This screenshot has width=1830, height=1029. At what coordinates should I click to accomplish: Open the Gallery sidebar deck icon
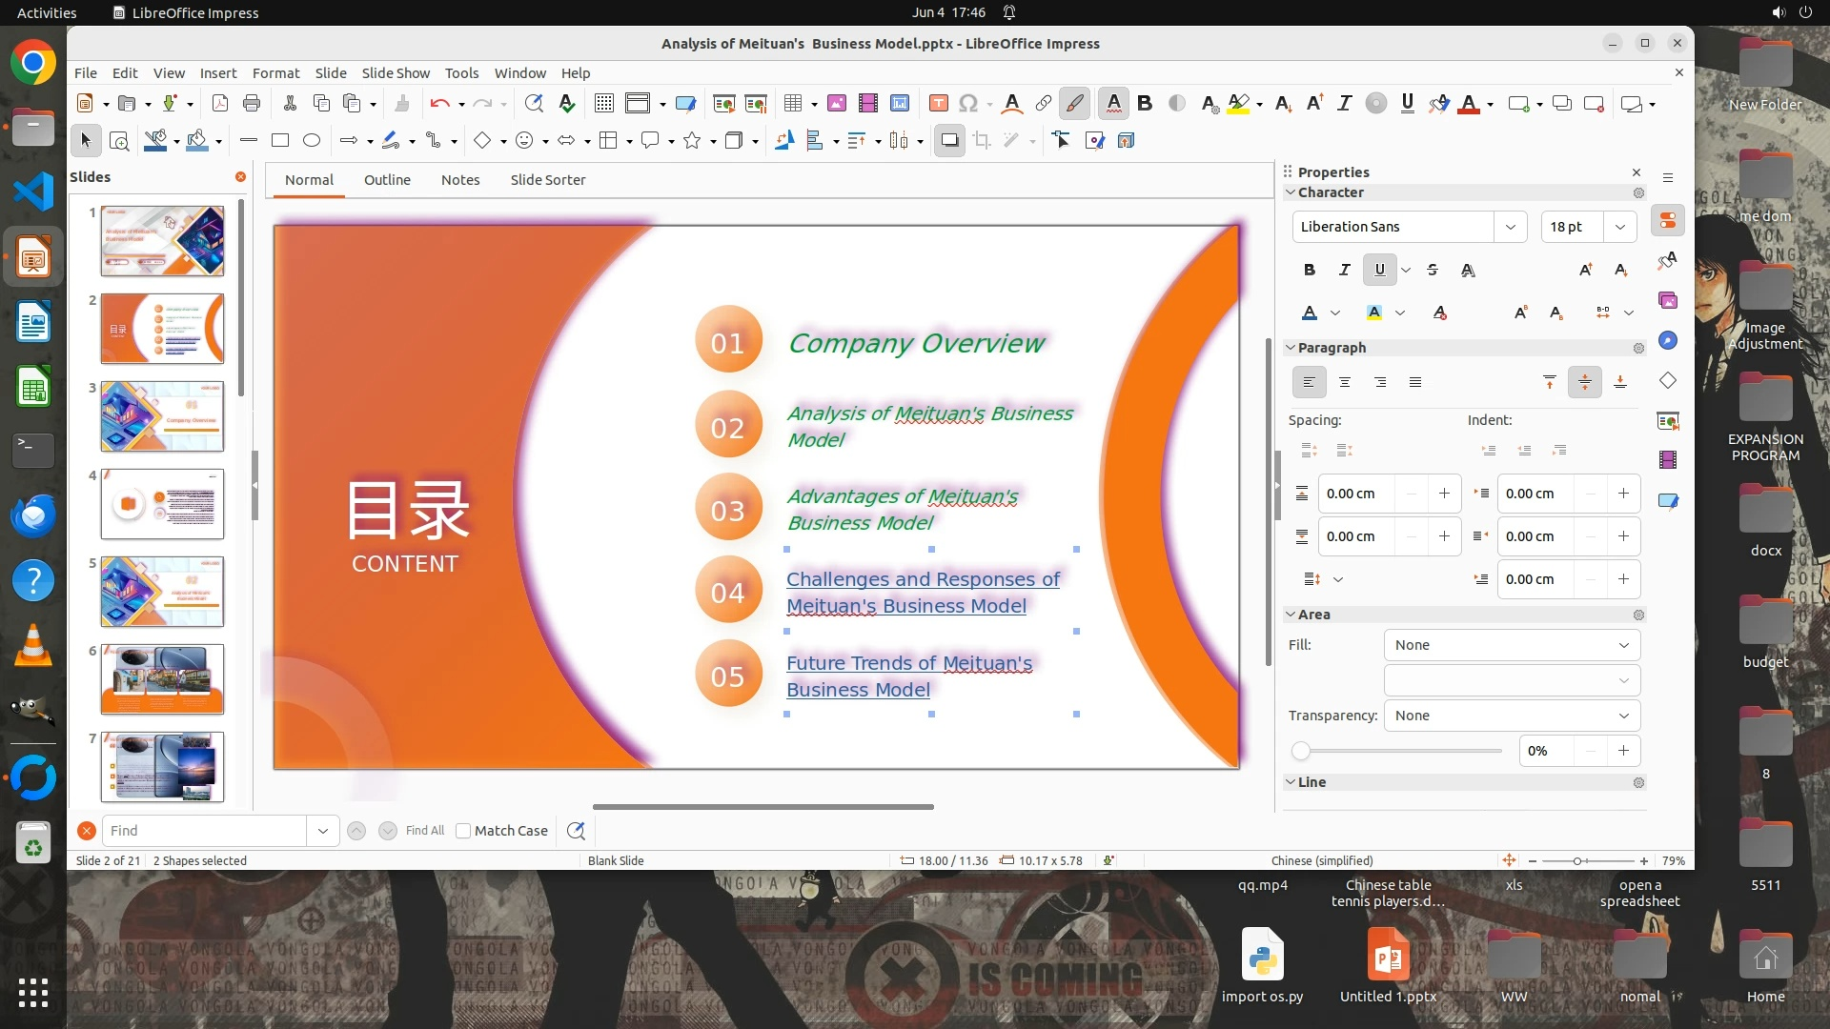tap(1668, 300)
